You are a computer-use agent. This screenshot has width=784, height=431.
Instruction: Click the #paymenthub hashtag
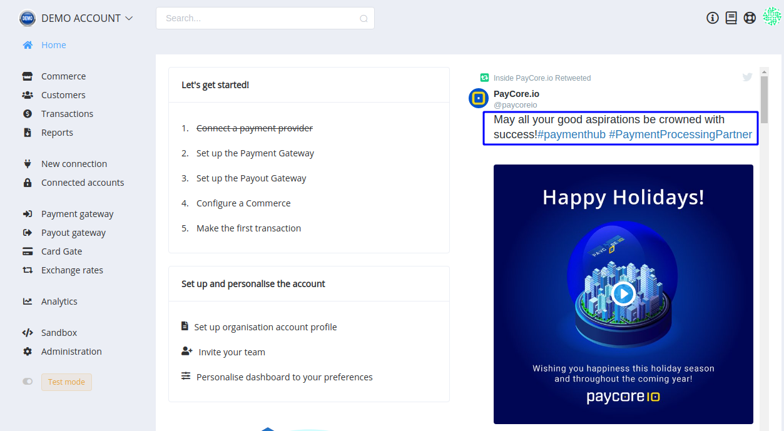coord(572,134)
